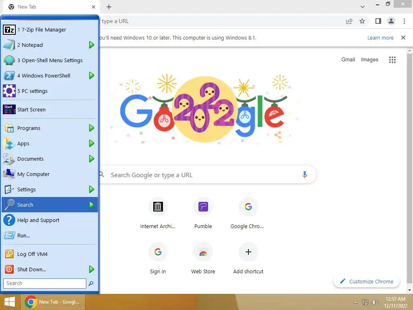The width and height of the screenshot is (413, 310).
Task: Click the Learn more link
Action: (380, 38)
